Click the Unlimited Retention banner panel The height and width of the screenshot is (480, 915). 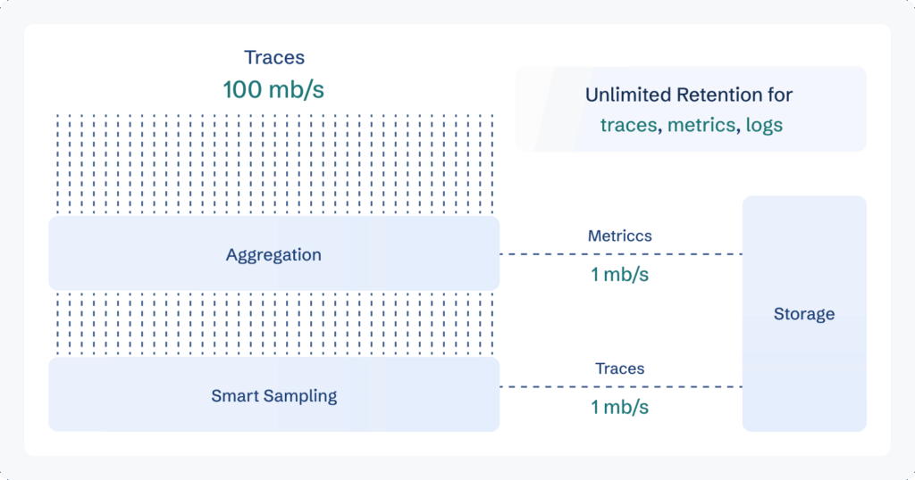pos(691,109)
